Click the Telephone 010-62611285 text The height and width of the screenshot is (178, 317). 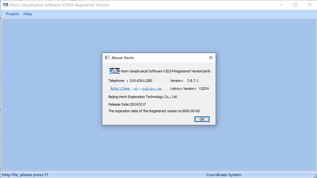tap(130, 81)
